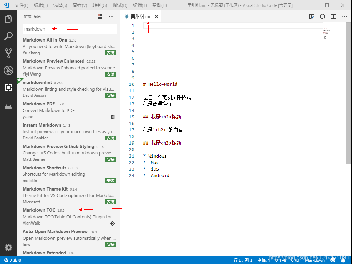Clear extension search results icon
This screenshot has height=264, width=352.
point(100,16)
